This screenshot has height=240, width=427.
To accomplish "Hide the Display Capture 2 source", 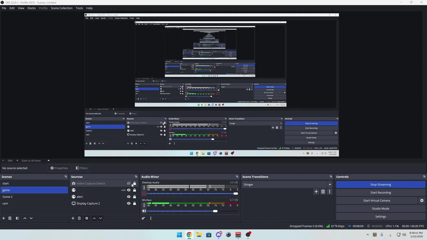I will (129, 203).
